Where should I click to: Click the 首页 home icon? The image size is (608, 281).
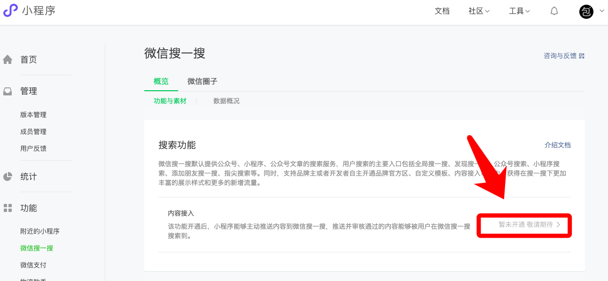[8, 60]
